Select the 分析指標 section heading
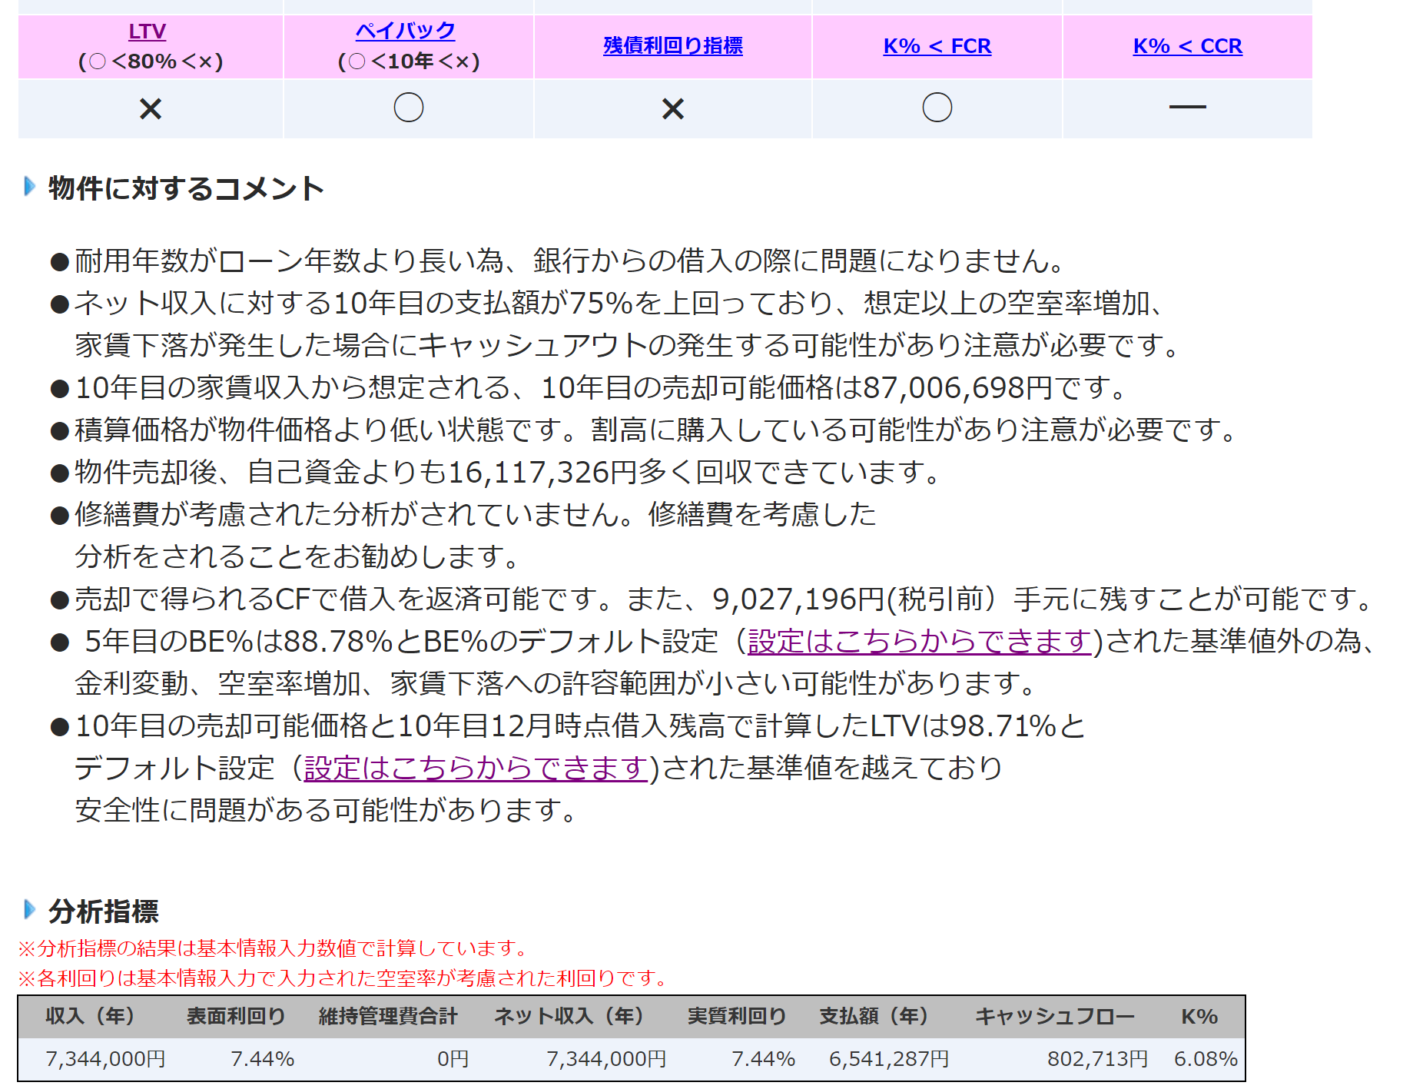The height and width of the screenshot is (1089, 1413). pos(104,911)
